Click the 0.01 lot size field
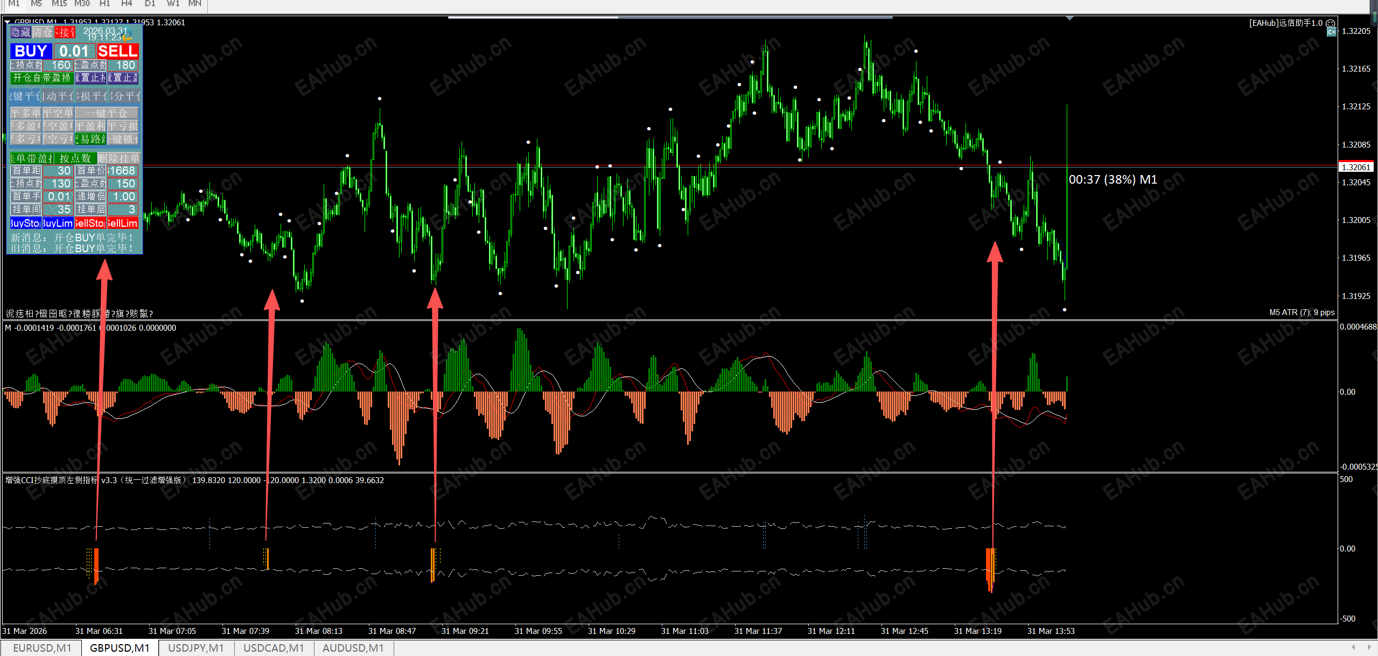The height and width of the screenshot is (656, 1378). (x=74, y=51)
